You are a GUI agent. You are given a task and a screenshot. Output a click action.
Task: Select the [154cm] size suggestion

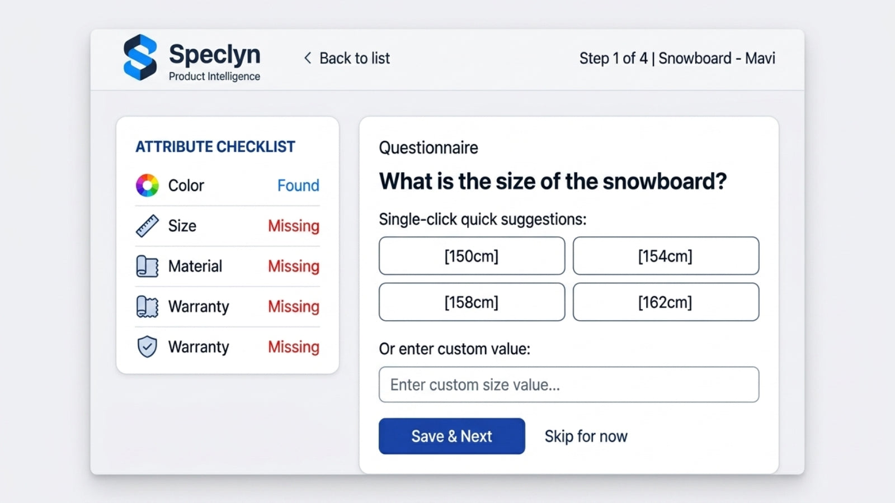666,256
